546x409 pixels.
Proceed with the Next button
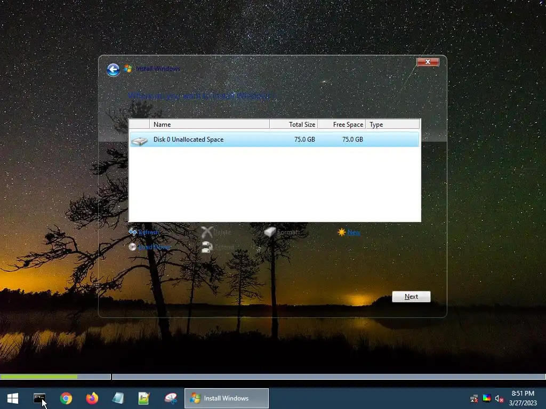tap(411, 297)
